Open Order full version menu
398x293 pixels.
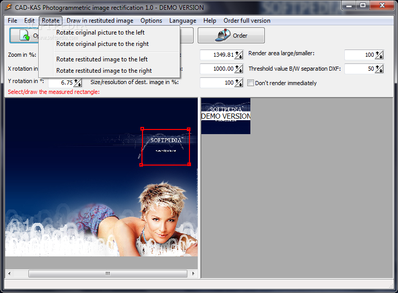pyautogui.click(x=247, y=21)
